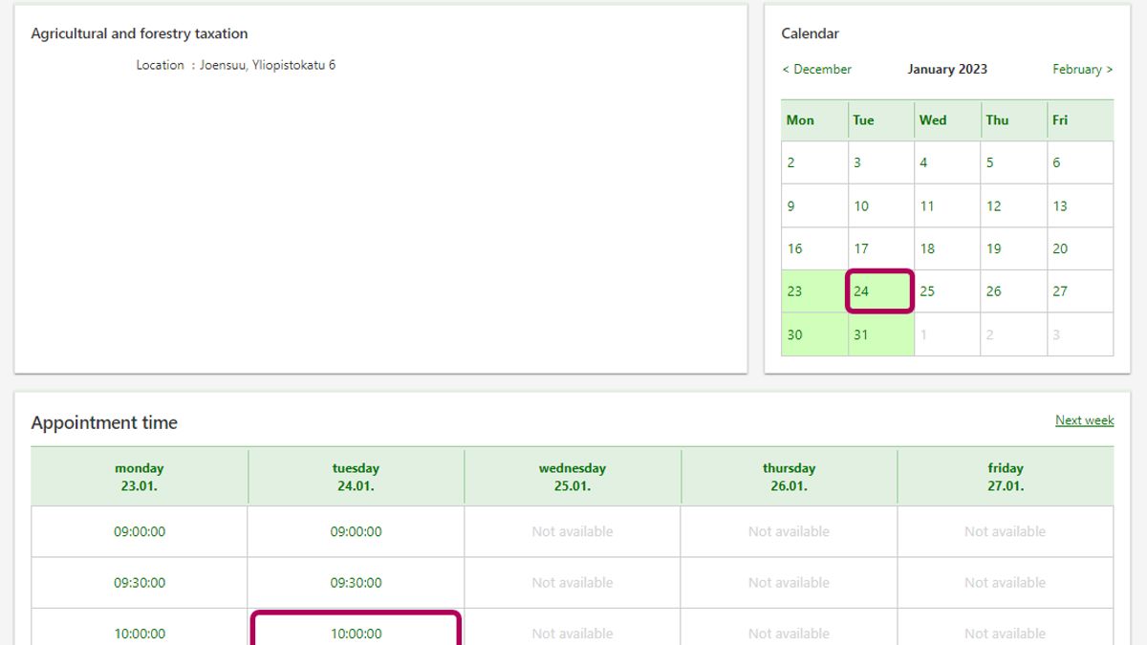
Task: Go to next month February
Action: [x=1082, y=69]
